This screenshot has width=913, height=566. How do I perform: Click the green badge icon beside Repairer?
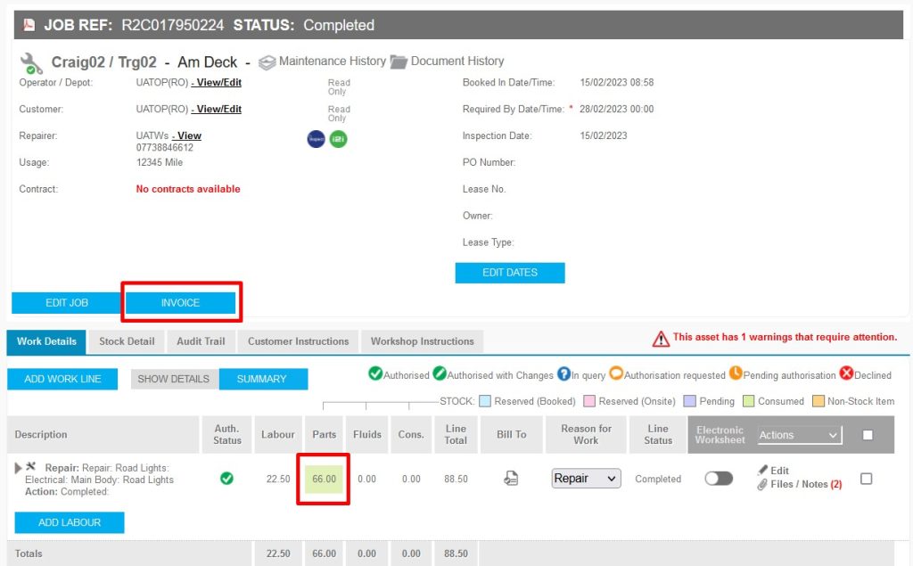pos(338,139)
